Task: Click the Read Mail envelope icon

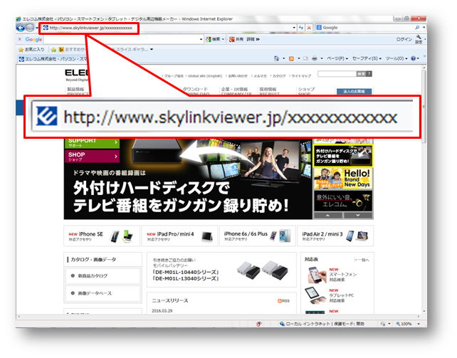Action: [305, 58]
